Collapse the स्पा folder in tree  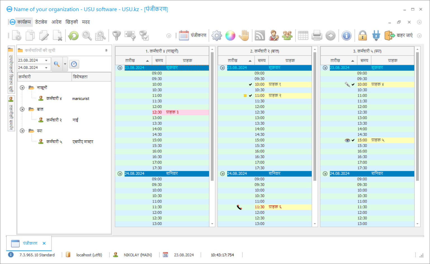click(22, 131)
